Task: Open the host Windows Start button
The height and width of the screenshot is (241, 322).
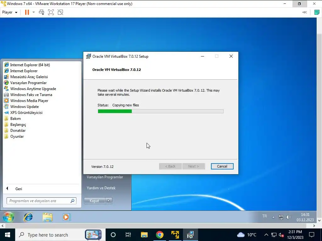Action: coord(8,235)
